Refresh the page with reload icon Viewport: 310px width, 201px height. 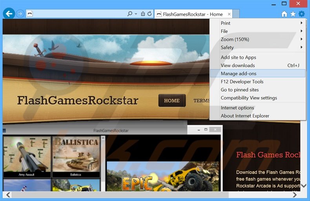tap(150, 14)
